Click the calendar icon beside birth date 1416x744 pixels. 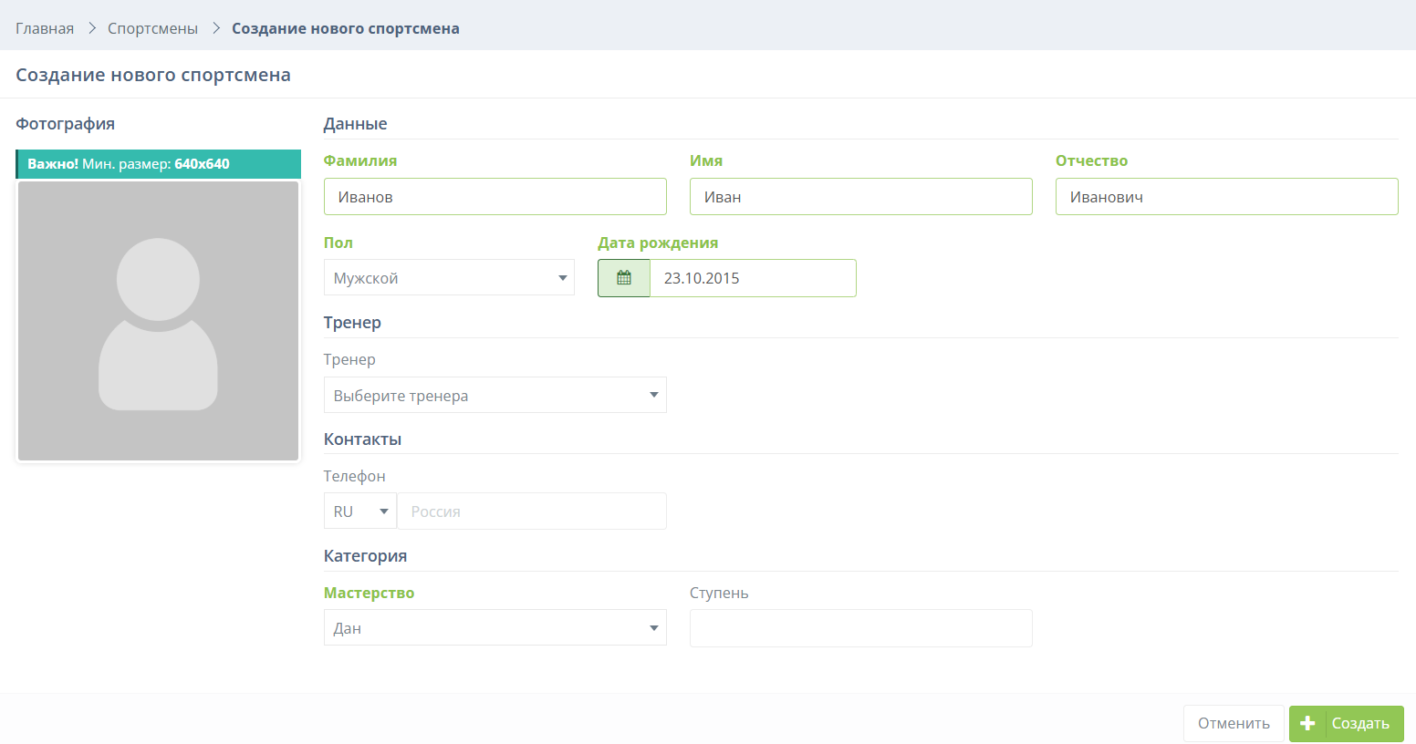coord(624,278)
